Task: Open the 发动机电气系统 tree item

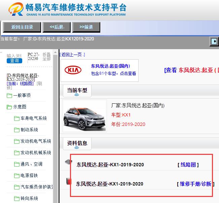Action: pyautogui.click(x=36, y=141)
